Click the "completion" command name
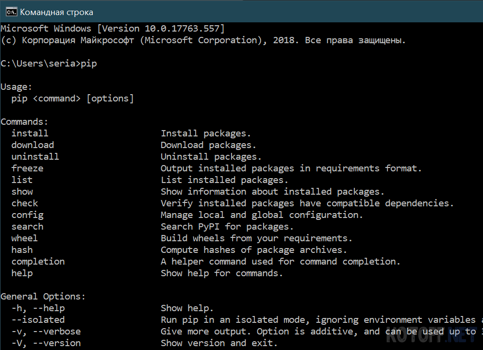Viewport: 483px width, 350px height. pyautogui.click(x=38, y=262)
